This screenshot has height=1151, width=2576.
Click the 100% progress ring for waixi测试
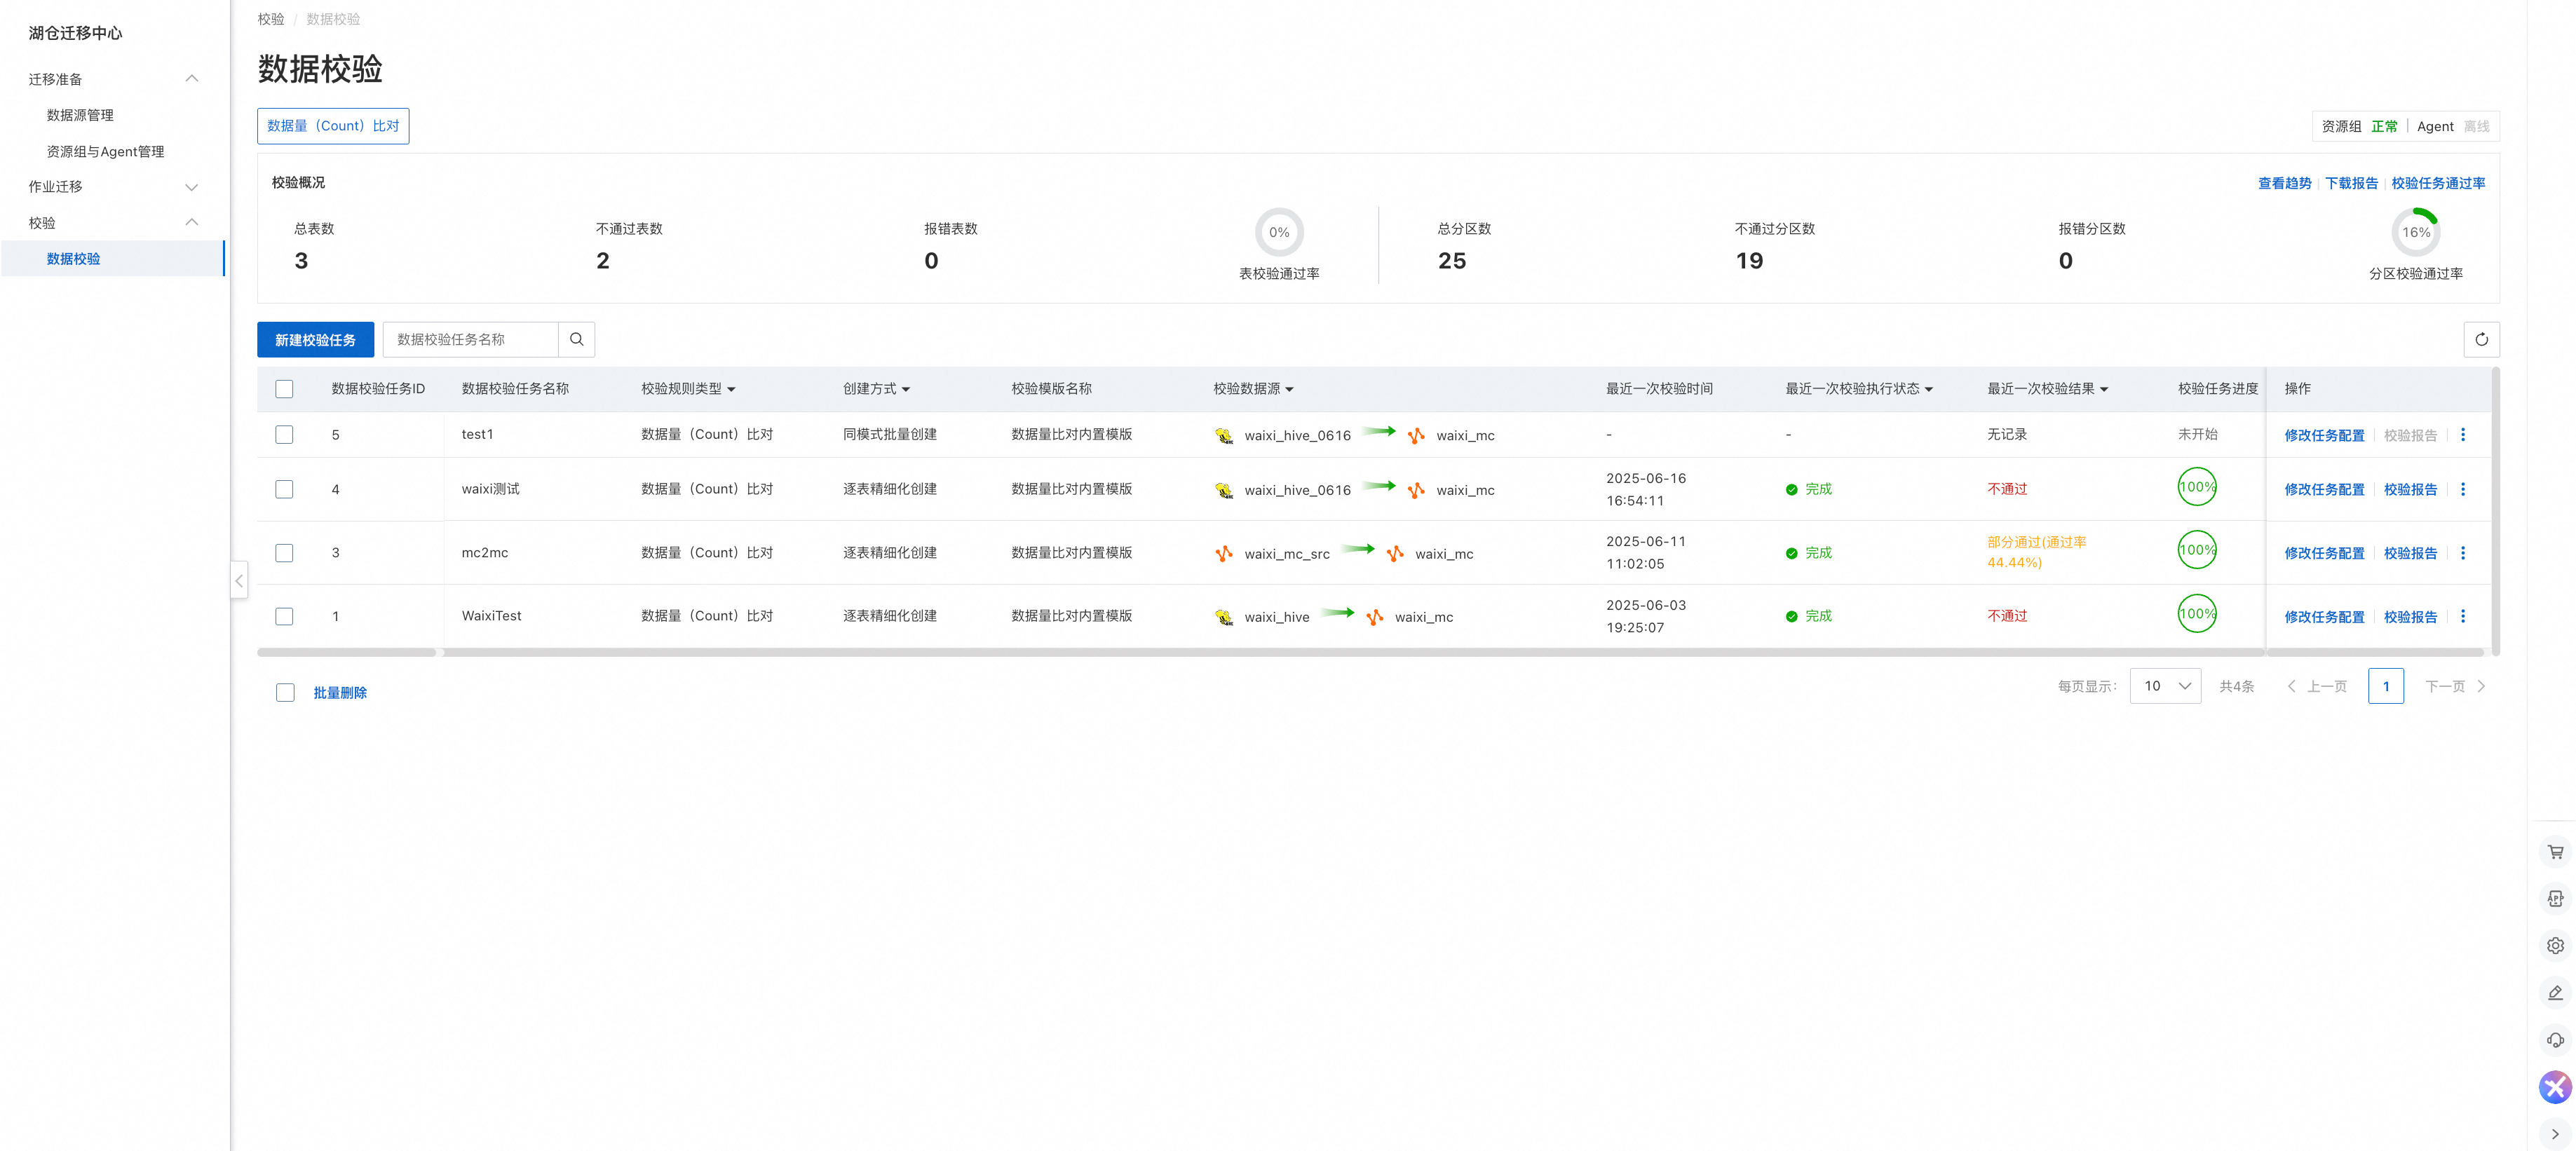pyautogui.click(x=2197, y=487)
